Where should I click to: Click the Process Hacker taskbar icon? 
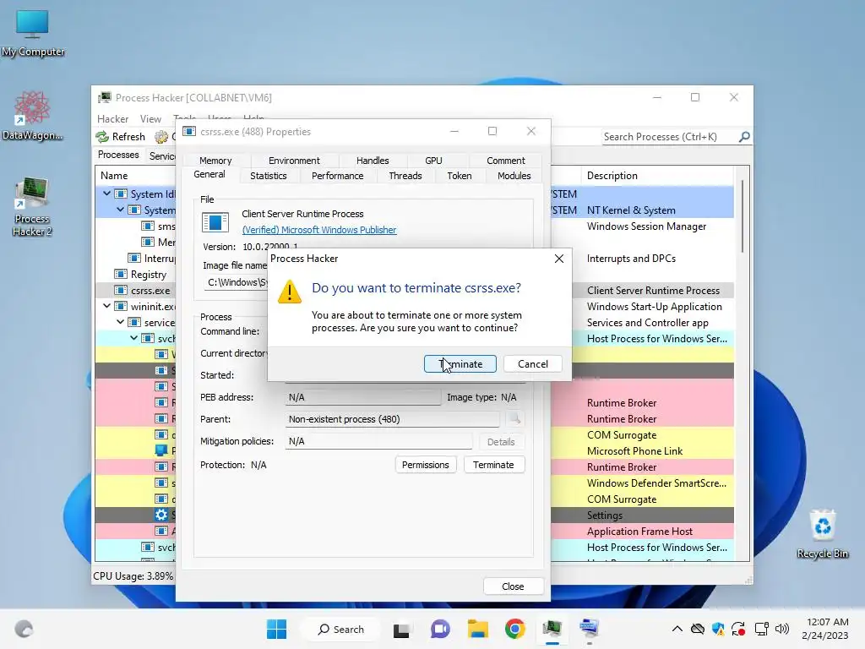(x=552, y=629)
